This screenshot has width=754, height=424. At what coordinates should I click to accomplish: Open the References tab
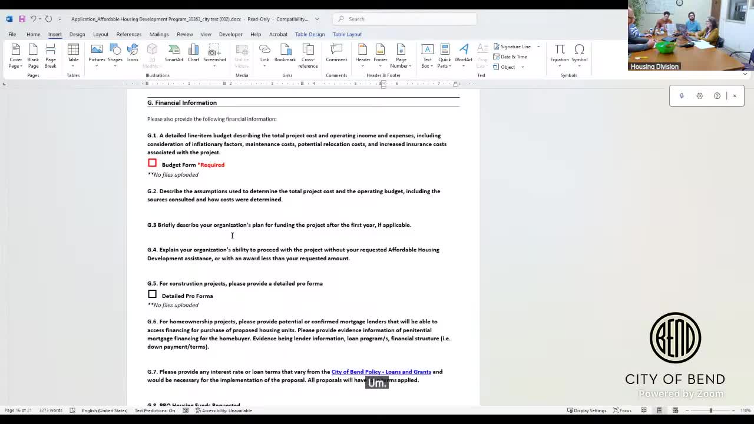pos(129,34)
